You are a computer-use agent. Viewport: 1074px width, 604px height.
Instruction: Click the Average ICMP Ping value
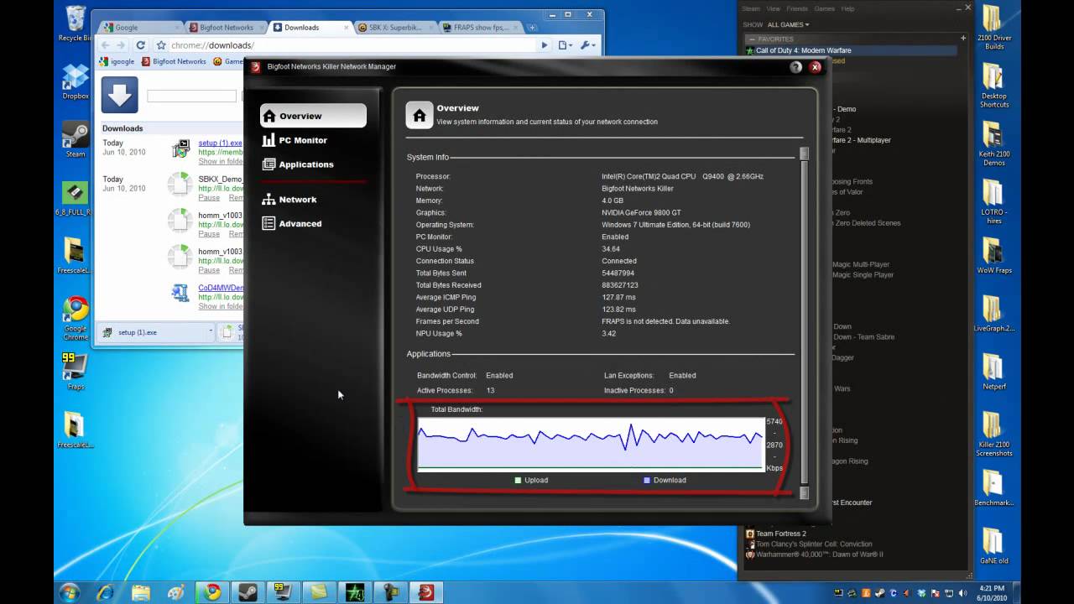[x=618, y=297]
